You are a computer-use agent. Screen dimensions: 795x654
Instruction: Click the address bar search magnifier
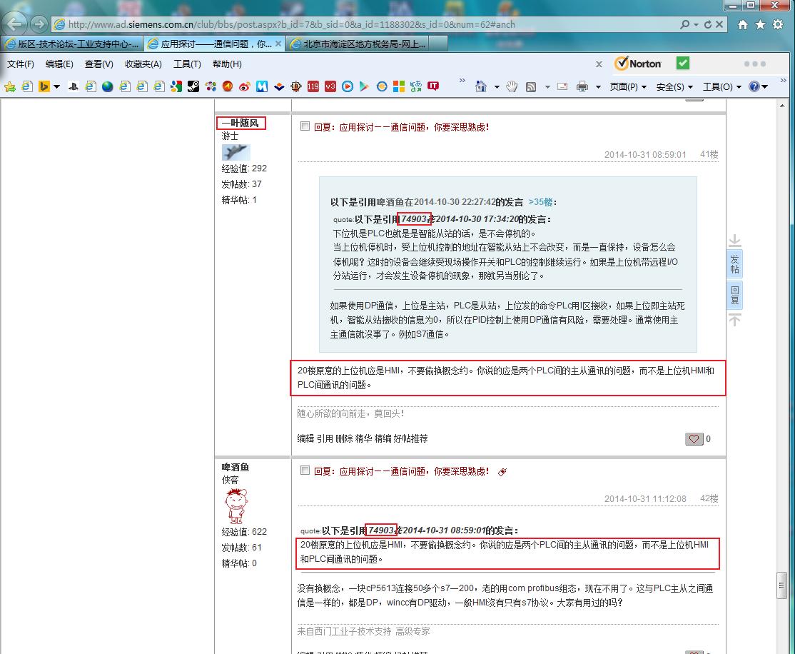point(685,24)
